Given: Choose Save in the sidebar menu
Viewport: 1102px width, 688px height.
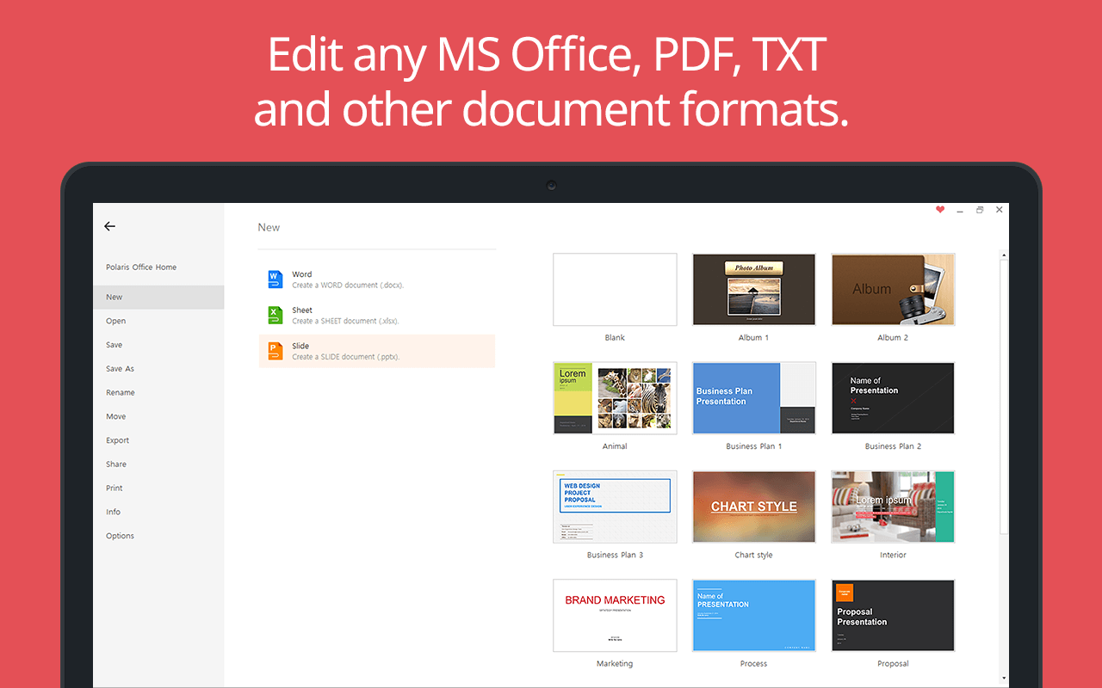Looking at the screenshot, I should click(158, 345).
